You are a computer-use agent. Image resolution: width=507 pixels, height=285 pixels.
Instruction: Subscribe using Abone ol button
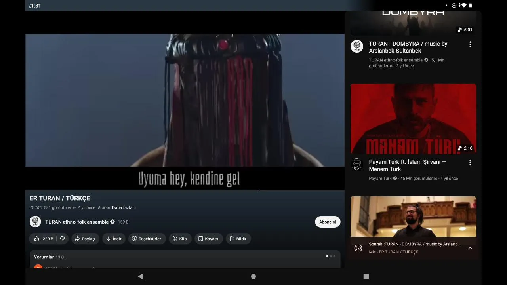(328, 222)
